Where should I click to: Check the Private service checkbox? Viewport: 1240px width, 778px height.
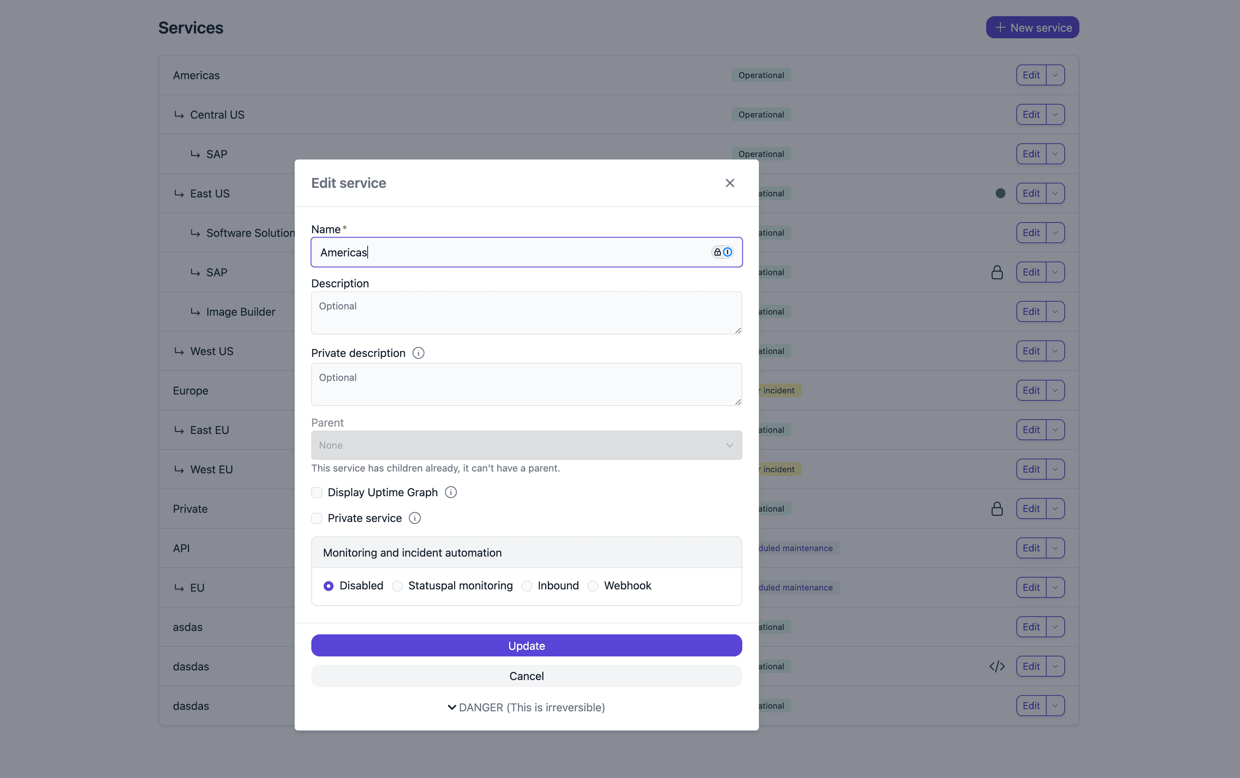point(316,518)
